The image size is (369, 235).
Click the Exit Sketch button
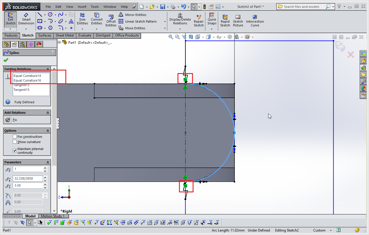[10, 19]
